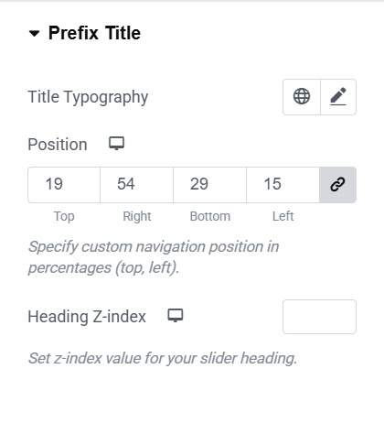Image resolution: width=384 pixels, height=423 pixels.
Task: Click the Bottom label under position
Action: (x=210, y=216)
